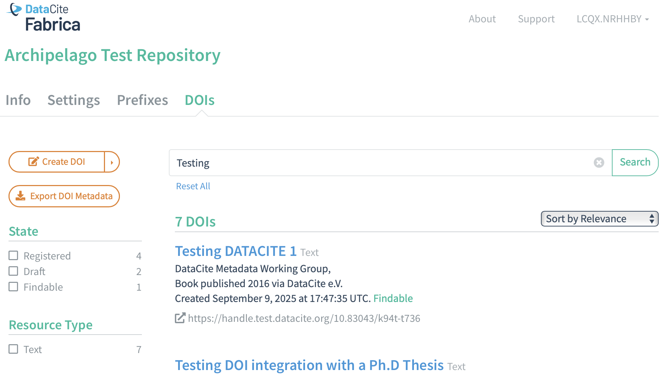Click the DataCite Fabrica logo
The height and width of the screenshot is (375, 664).
pos(43,17)
